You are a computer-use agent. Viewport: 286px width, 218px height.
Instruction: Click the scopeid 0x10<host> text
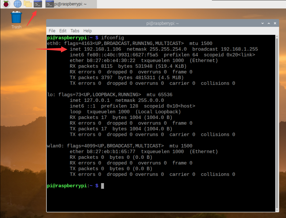click(169, 106)
